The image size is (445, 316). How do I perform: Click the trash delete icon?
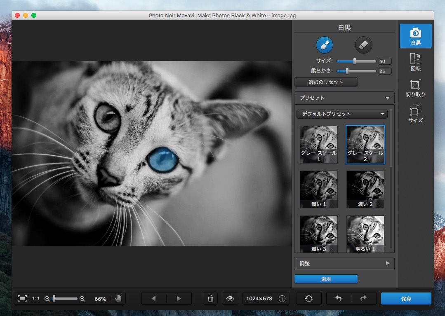(211, 299)
